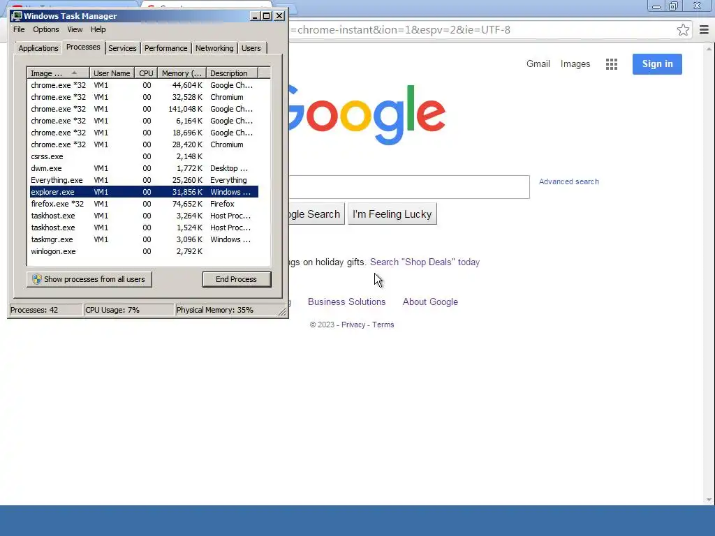Click Search "Shop Deals" today link
Screen dimensions: 715x536
coord(425,262)
